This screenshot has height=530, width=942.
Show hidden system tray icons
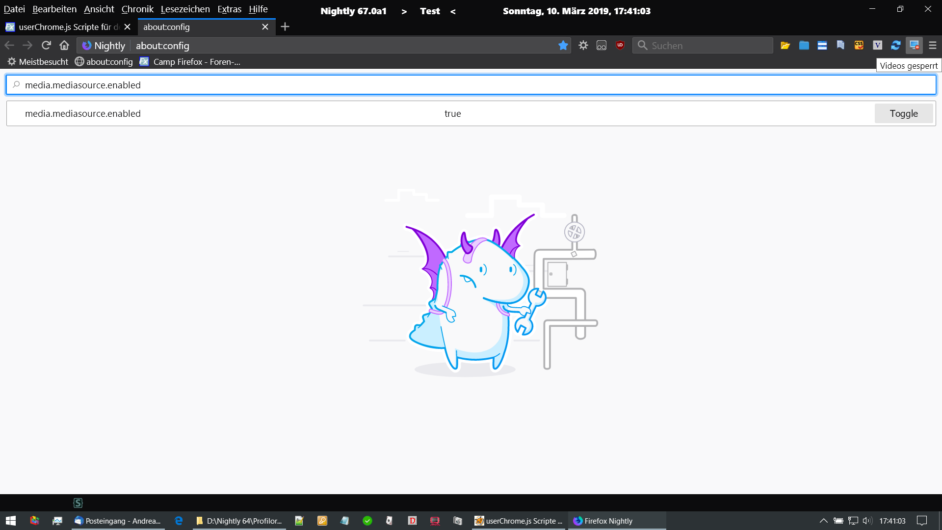coord(823,521)
